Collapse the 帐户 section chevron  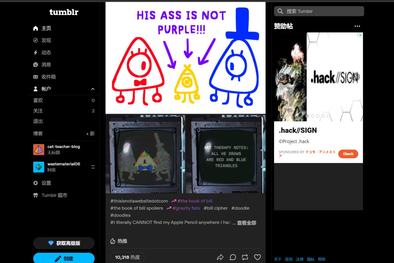point(93,89)
